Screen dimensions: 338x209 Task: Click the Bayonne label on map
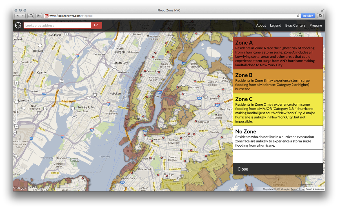pos(61,158)
